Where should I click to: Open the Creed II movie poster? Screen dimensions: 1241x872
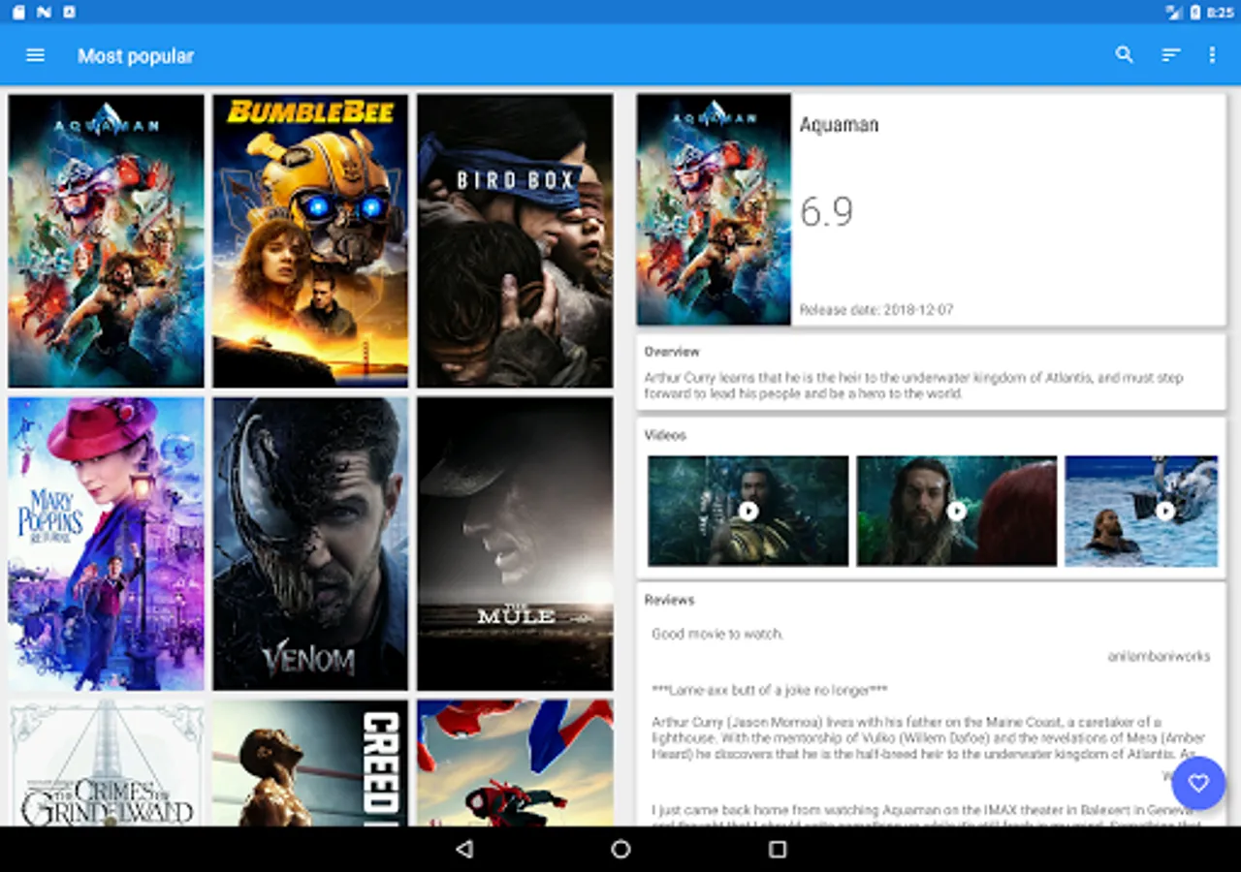pyautogui.click(x=310, y=763)
